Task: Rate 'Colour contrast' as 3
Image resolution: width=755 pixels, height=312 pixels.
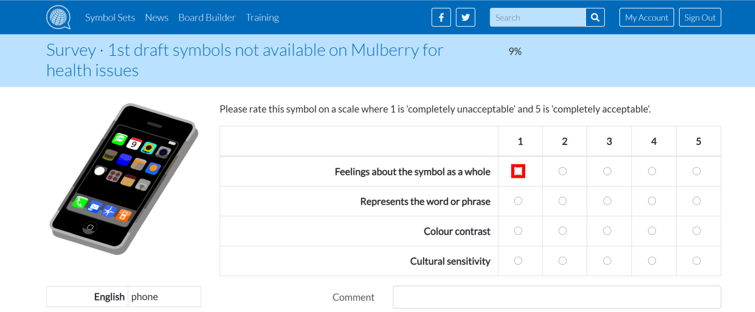Action: click(607, 231)
